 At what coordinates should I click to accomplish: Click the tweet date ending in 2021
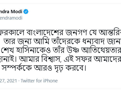coord(9,81)
